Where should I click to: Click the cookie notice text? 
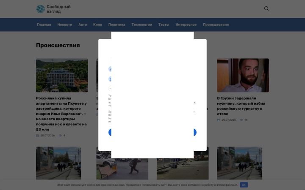point(147,185)
